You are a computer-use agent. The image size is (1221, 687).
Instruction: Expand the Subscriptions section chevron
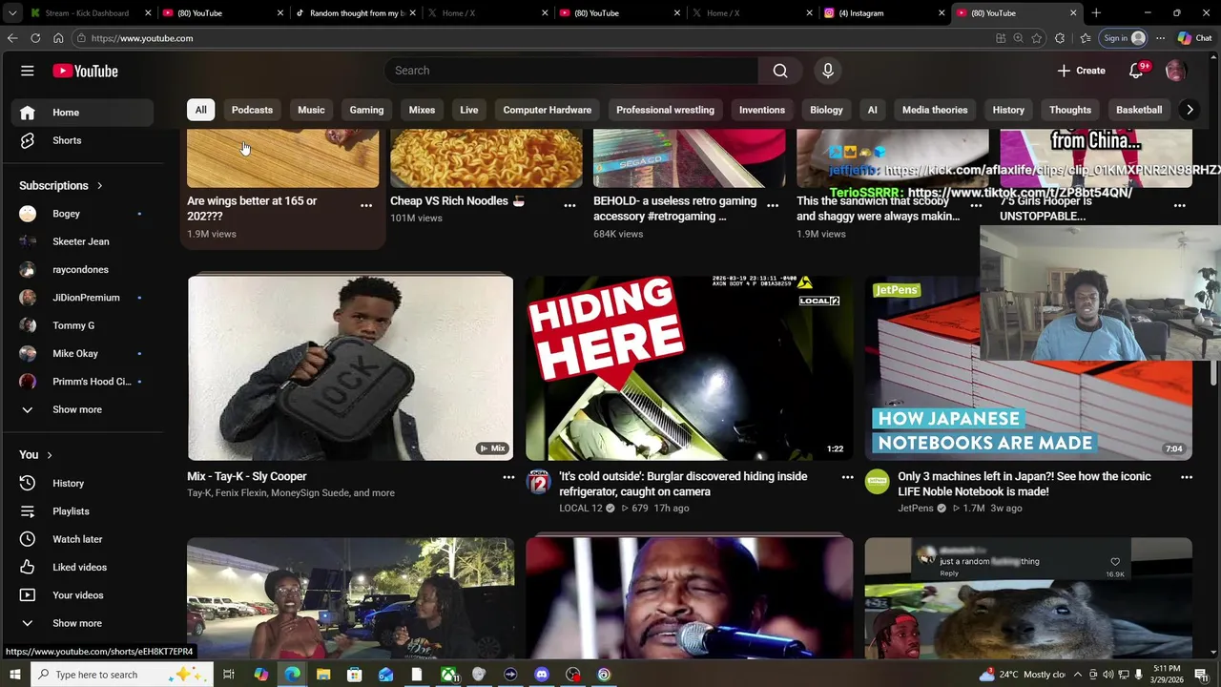[99, 186]
